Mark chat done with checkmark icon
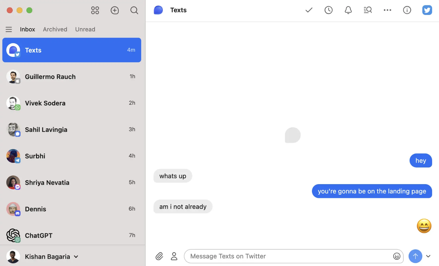 pyautogui.click(x=309, y=10)
